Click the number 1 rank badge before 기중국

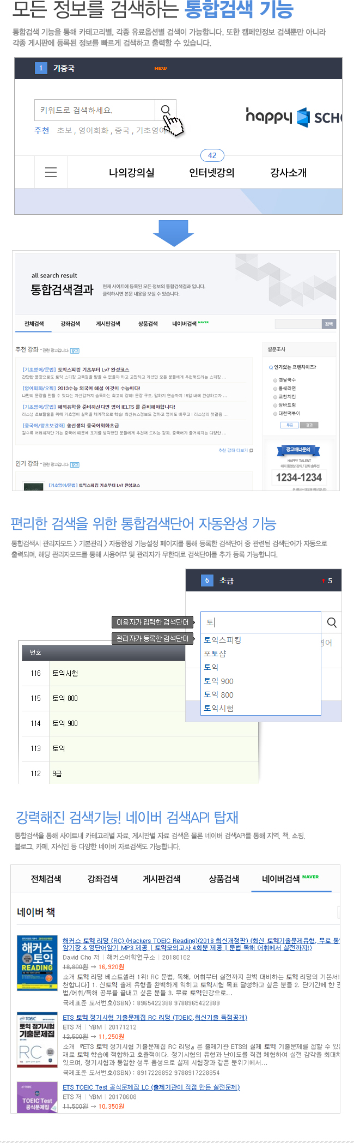click(41, 68)
